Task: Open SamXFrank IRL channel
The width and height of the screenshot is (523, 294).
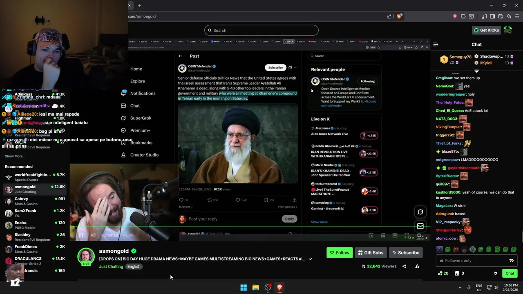Action: [x=35, y=213]
